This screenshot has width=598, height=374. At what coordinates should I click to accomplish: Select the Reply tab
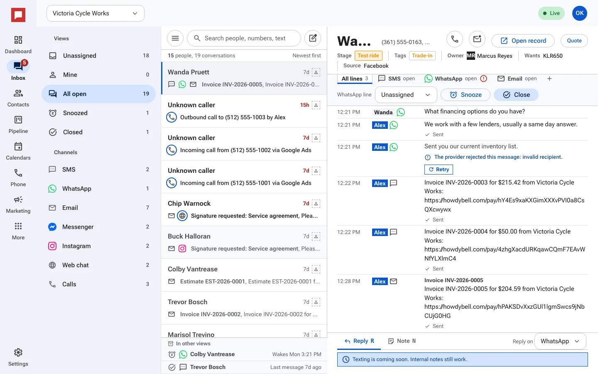[359, 341]
